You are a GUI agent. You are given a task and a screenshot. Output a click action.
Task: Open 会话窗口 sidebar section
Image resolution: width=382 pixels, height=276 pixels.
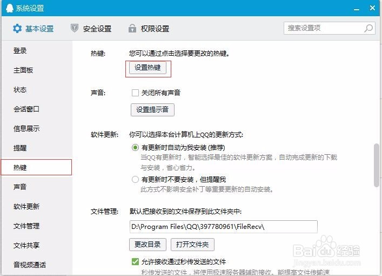[x=26, y=109]
